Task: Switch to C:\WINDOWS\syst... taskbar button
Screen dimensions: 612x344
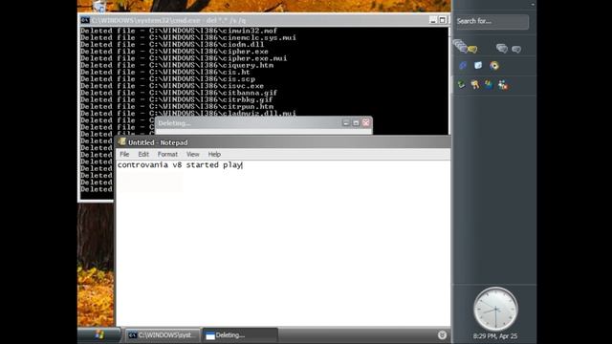Action: [163, 335]
